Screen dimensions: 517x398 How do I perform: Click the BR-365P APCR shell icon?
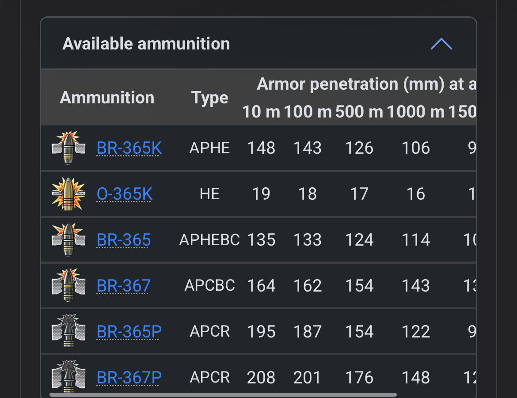(x=68, y=331)
